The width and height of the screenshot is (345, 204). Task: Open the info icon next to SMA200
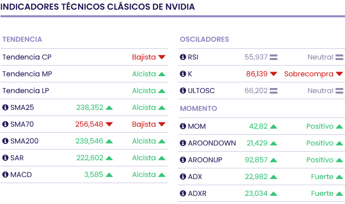(6, 141)
